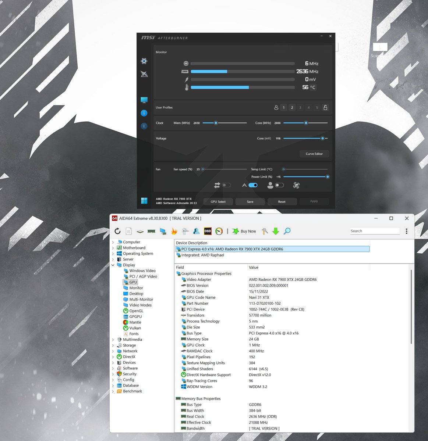Screen dimensions: 428x441
Task: Select the OpenGL tree item
Action: pyautogui.click(x=136, y=311)
